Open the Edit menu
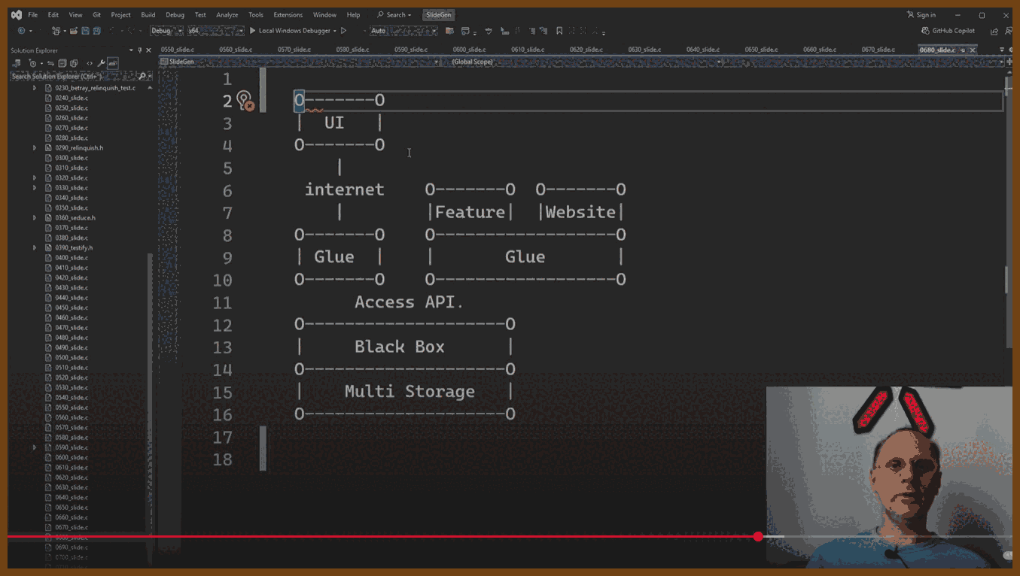 point(53,15)
